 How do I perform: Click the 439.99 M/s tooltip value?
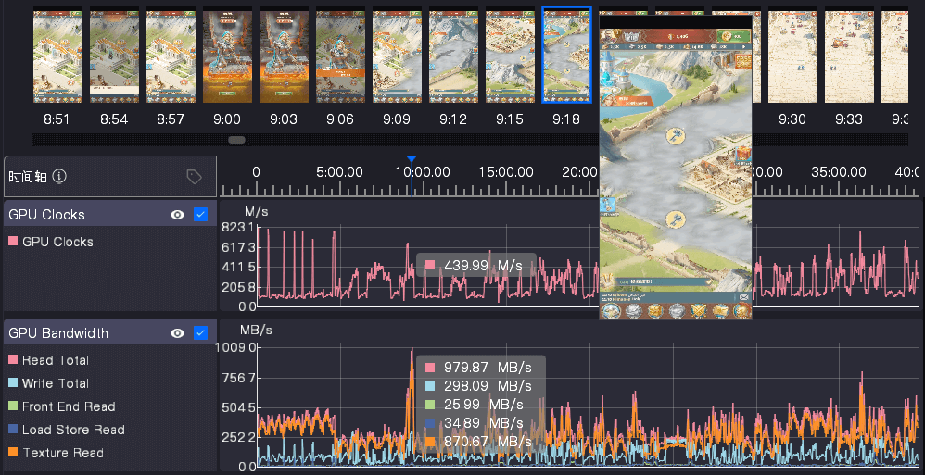(x=483, y=265)
